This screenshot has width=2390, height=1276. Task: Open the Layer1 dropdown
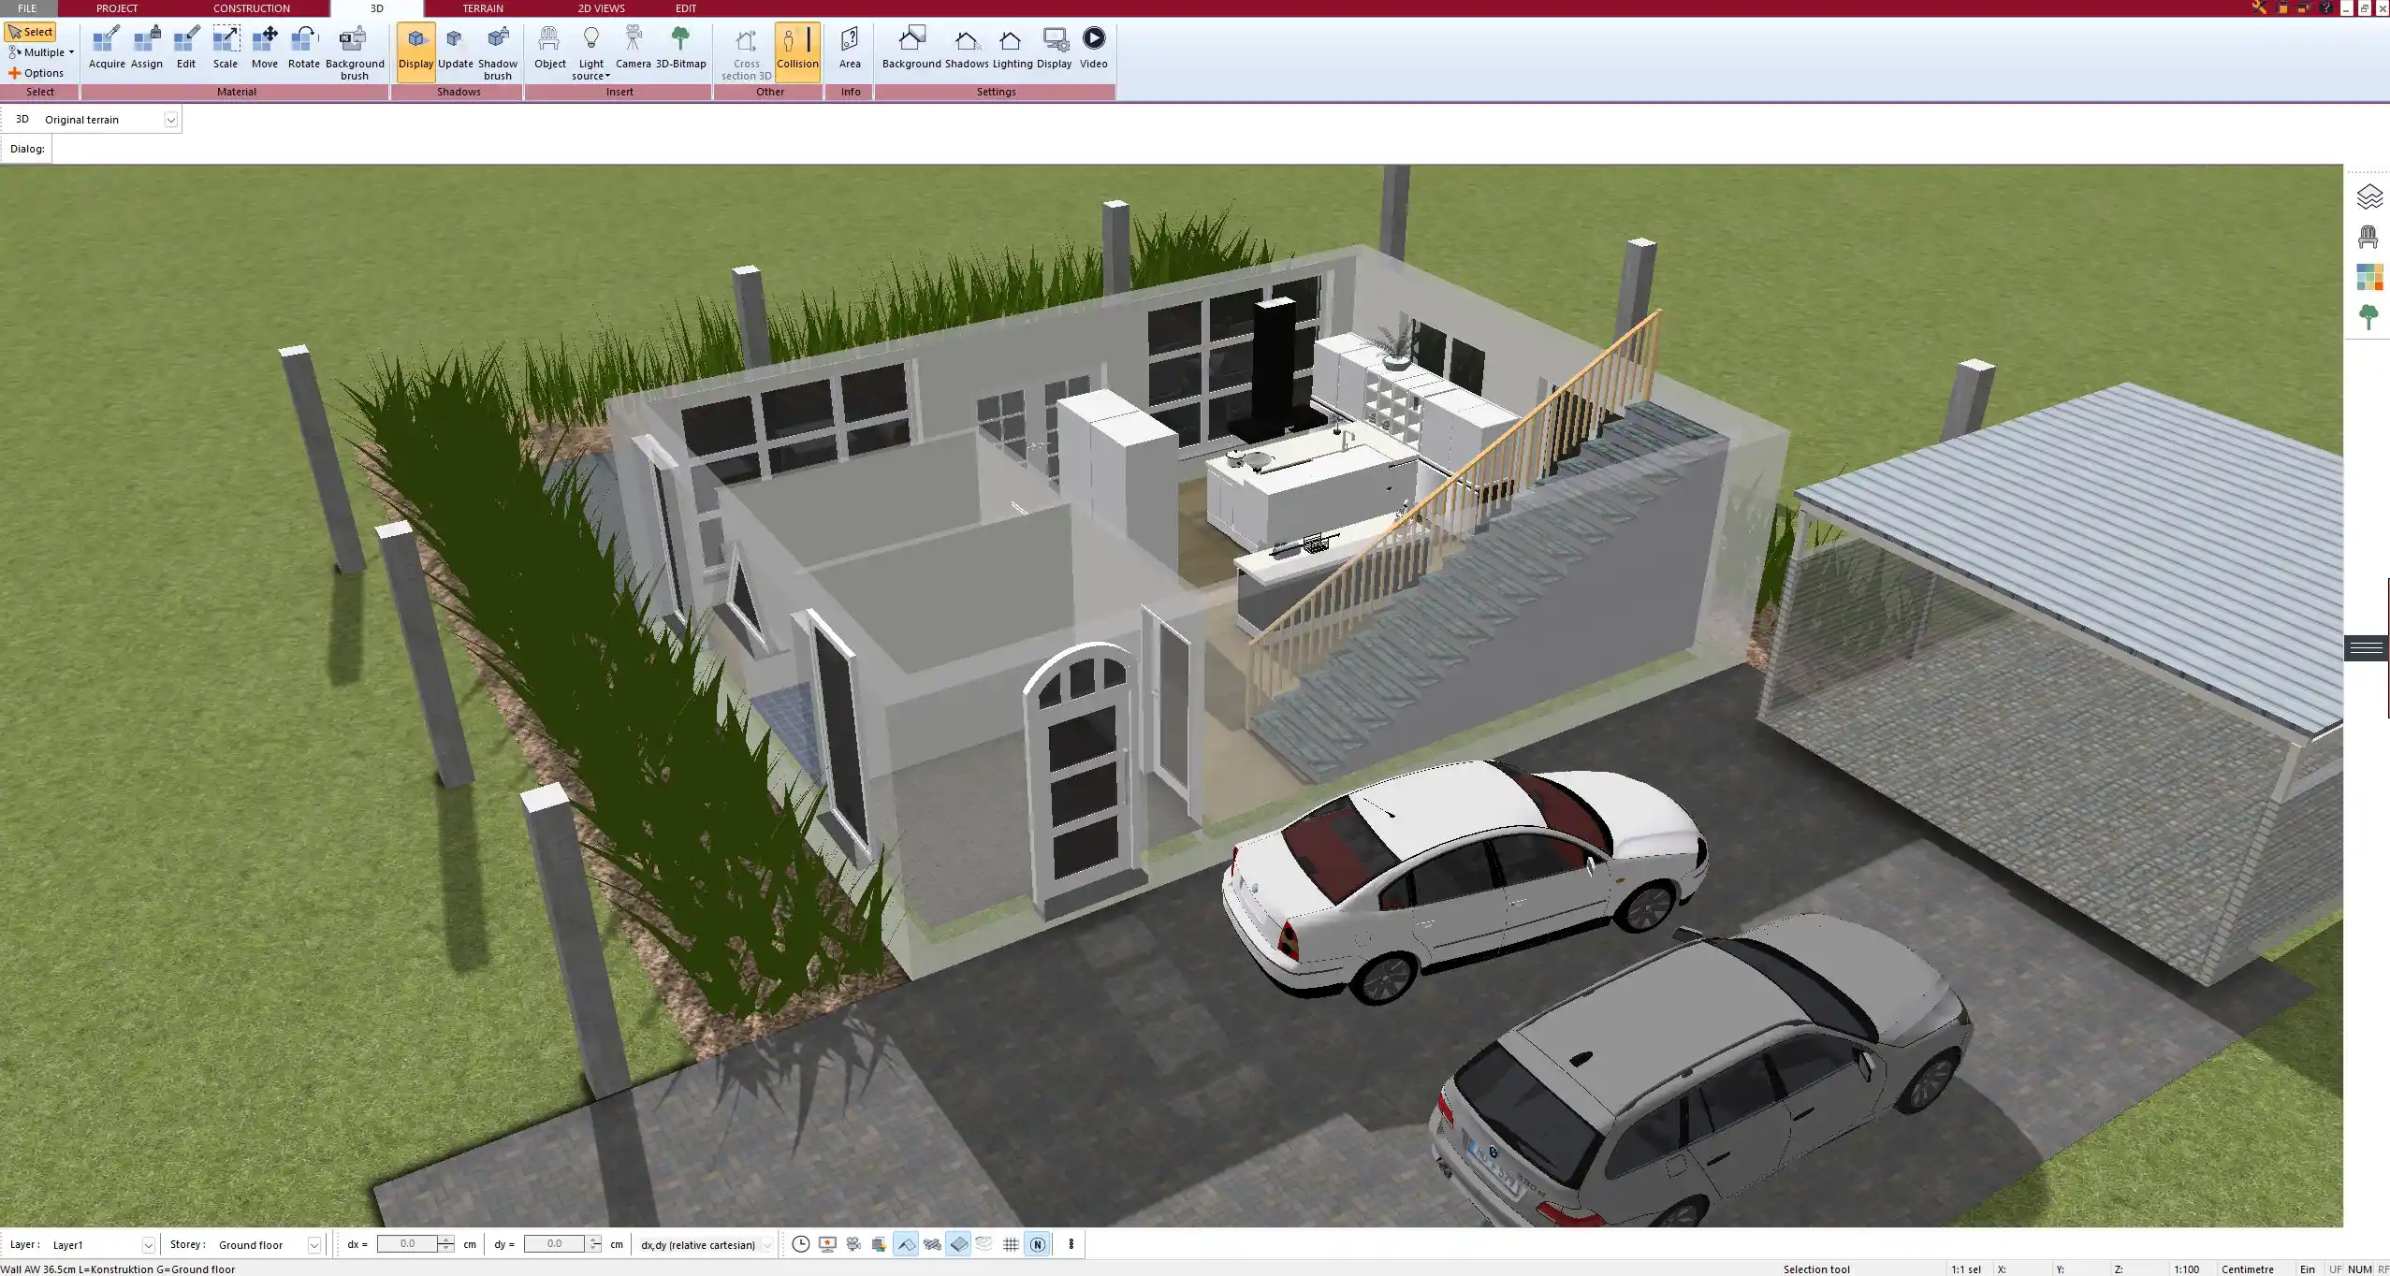[x=148, y=1245]
